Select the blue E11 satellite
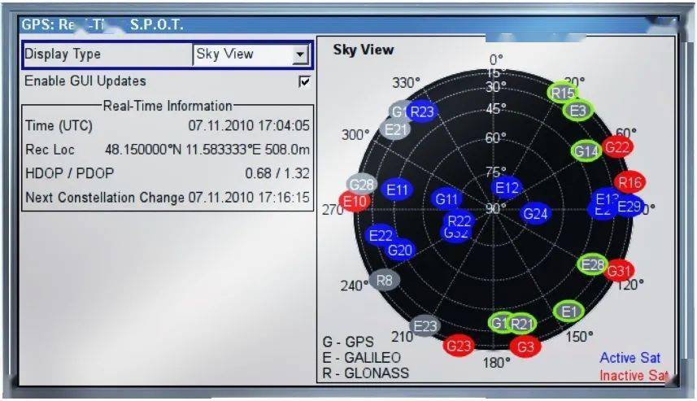 [397, 190]
